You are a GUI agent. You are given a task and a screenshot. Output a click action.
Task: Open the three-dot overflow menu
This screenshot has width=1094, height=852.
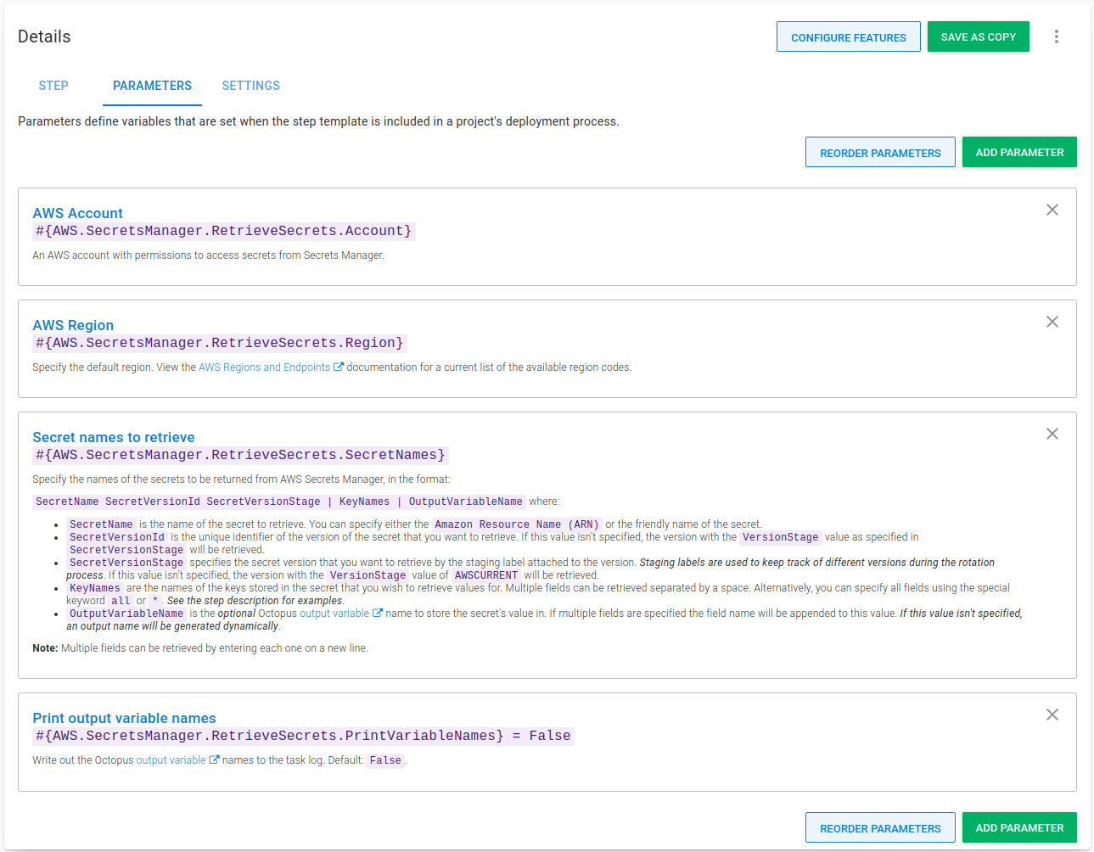pos(1056,36)
